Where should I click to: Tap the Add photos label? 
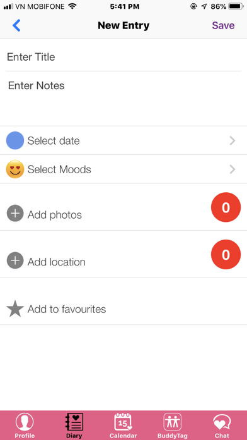click(x=55, y=215)
